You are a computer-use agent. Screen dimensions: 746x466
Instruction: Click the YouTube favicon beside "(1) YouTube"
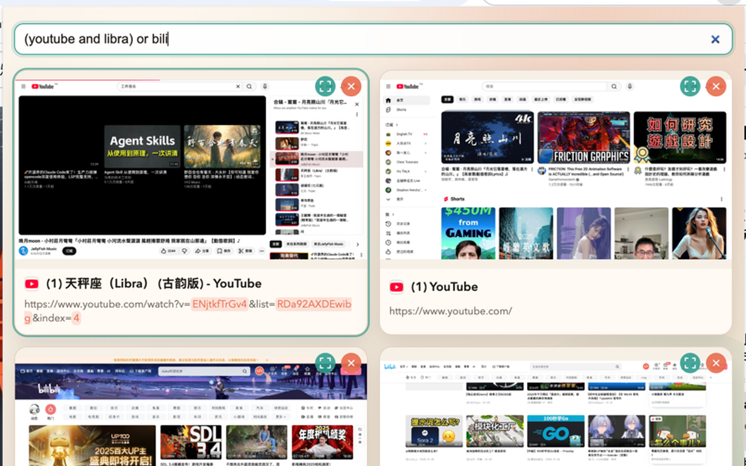[x=396, y=287]
